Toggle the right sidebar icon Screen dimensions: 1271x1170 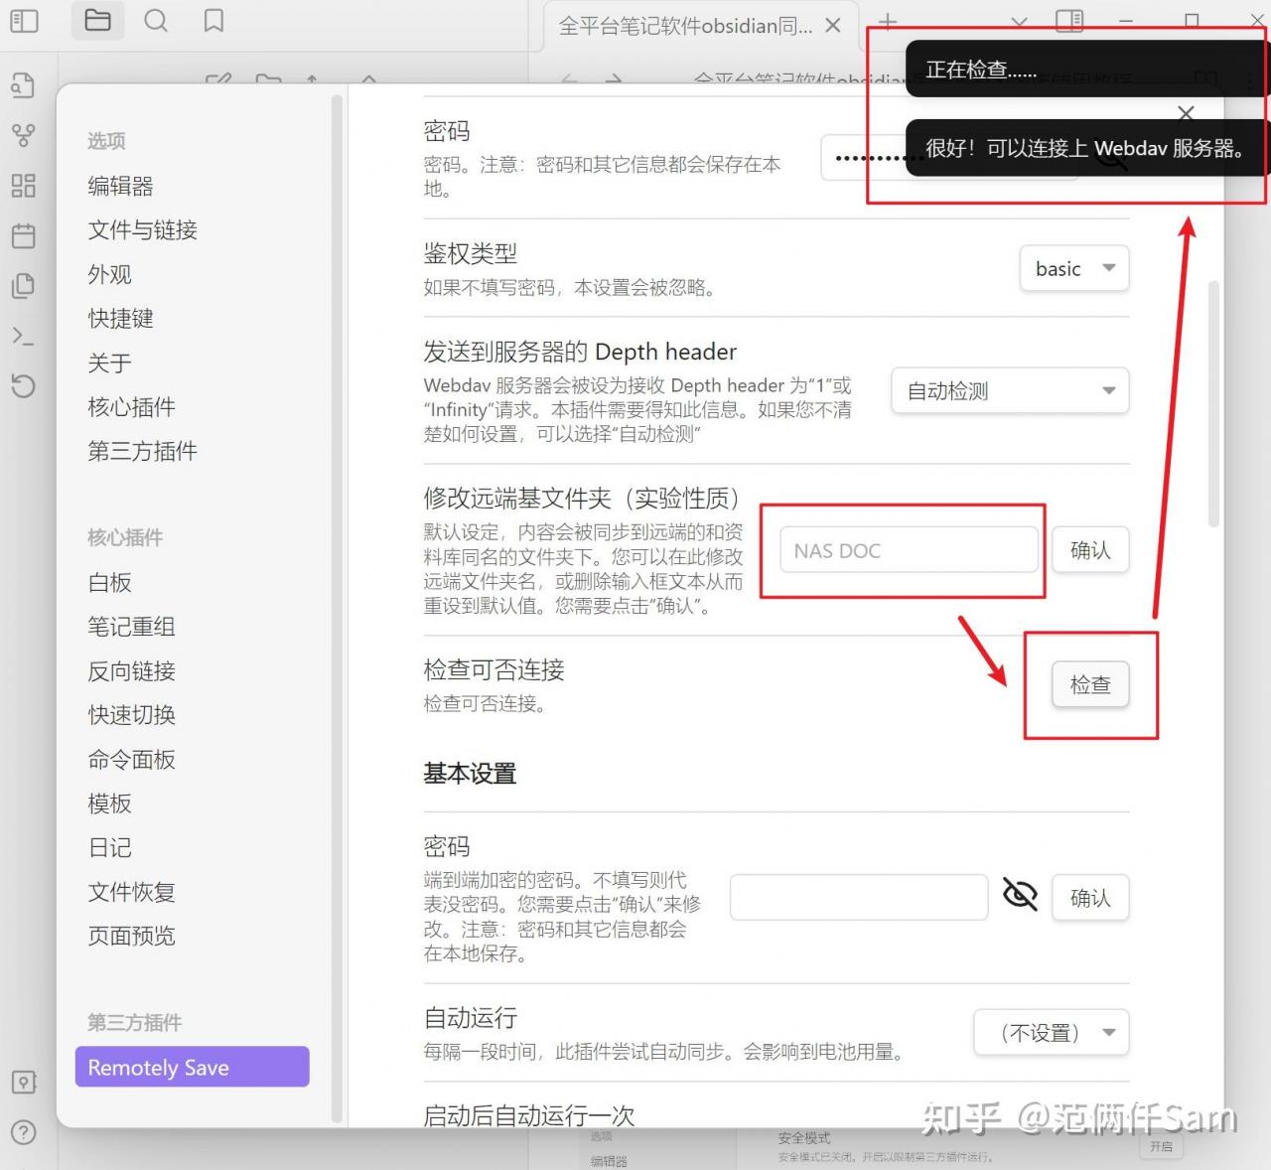1069,21
